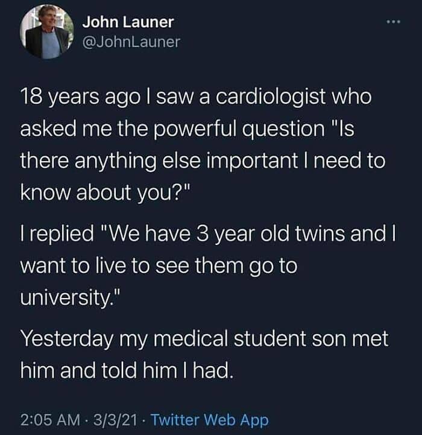Click the line 'there anything else important'
Screen dimensions: 422x435
[203, 161]
